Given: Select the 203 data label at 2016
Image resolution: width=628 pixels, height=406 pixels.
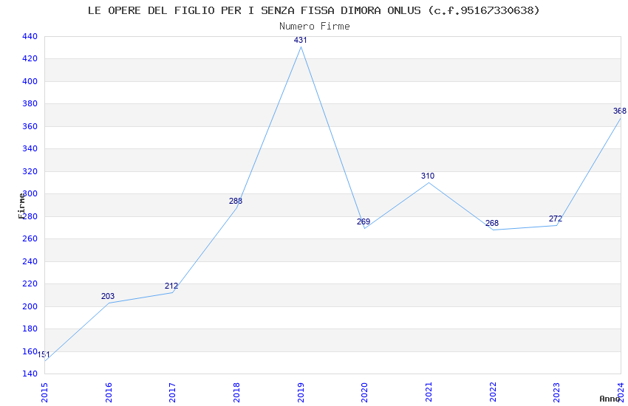Looking at the screenshot, I should pos(108,296).
